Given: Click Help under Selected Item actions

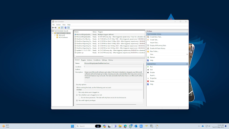Looking at the screenshot, I should click(x=152, y=84).
